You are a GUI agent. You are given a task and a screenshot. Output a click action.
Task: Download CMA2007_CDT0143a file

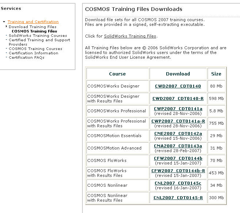pos(178,146)
